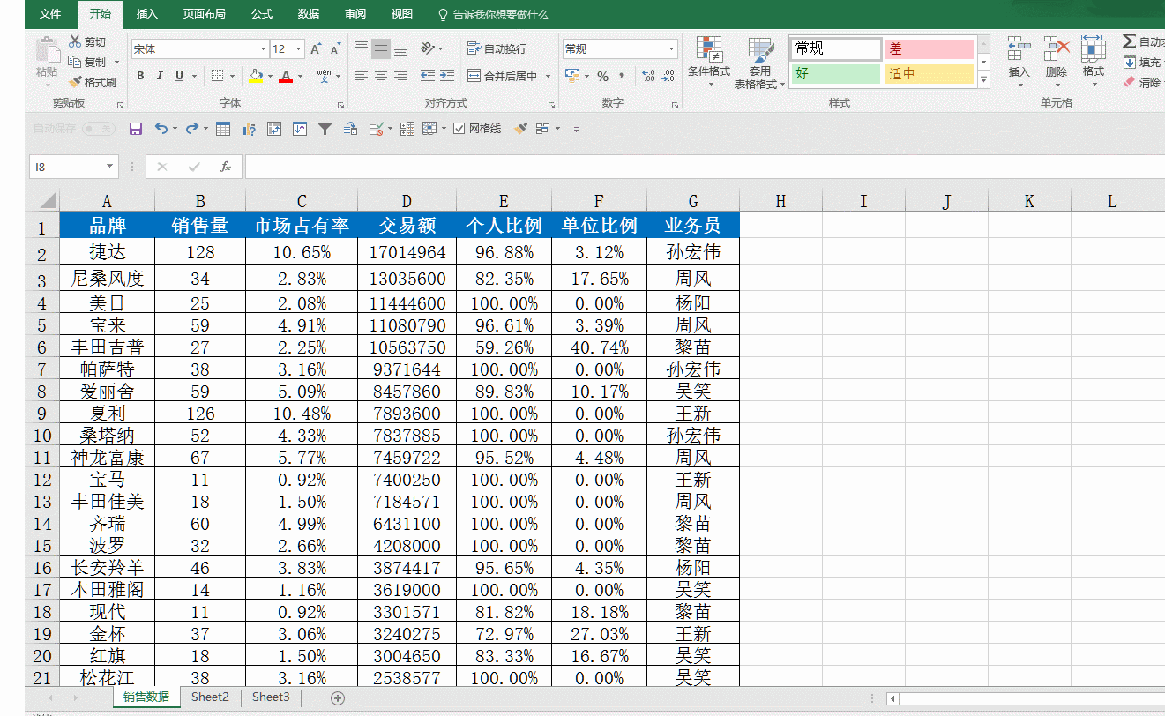Viewport: 1165px width, 716px height.
Task: Click the yellow fill color bucket icon
Action: point(256,77)
